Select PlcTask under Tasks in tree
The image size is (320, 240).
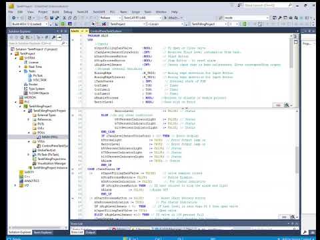pos(38,75)
